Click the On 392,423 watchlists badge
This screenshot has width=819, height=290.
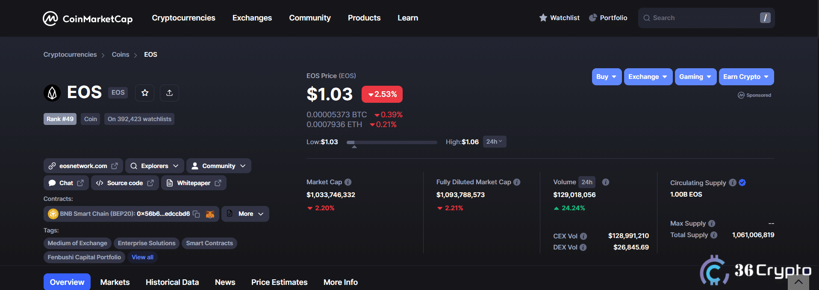(139, 119)
